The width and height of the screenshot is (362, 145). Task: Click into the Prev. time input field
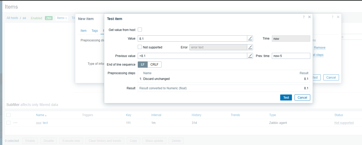tap(291, 56)
